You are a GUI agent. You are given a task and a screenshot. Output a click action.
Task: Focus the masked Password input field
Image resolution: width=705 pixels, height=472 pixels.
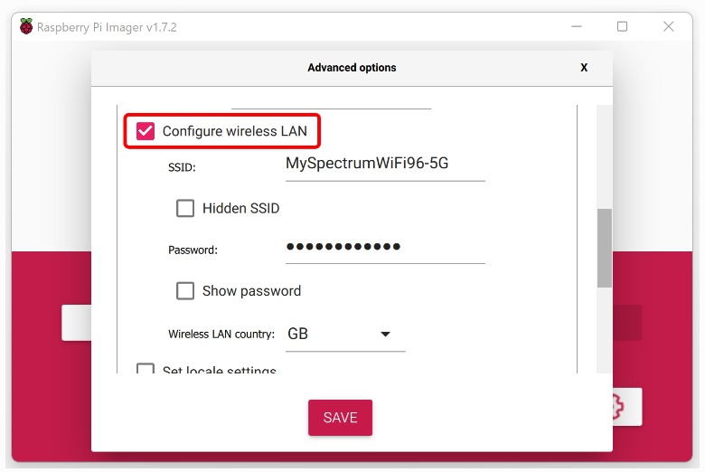[385, 246]
